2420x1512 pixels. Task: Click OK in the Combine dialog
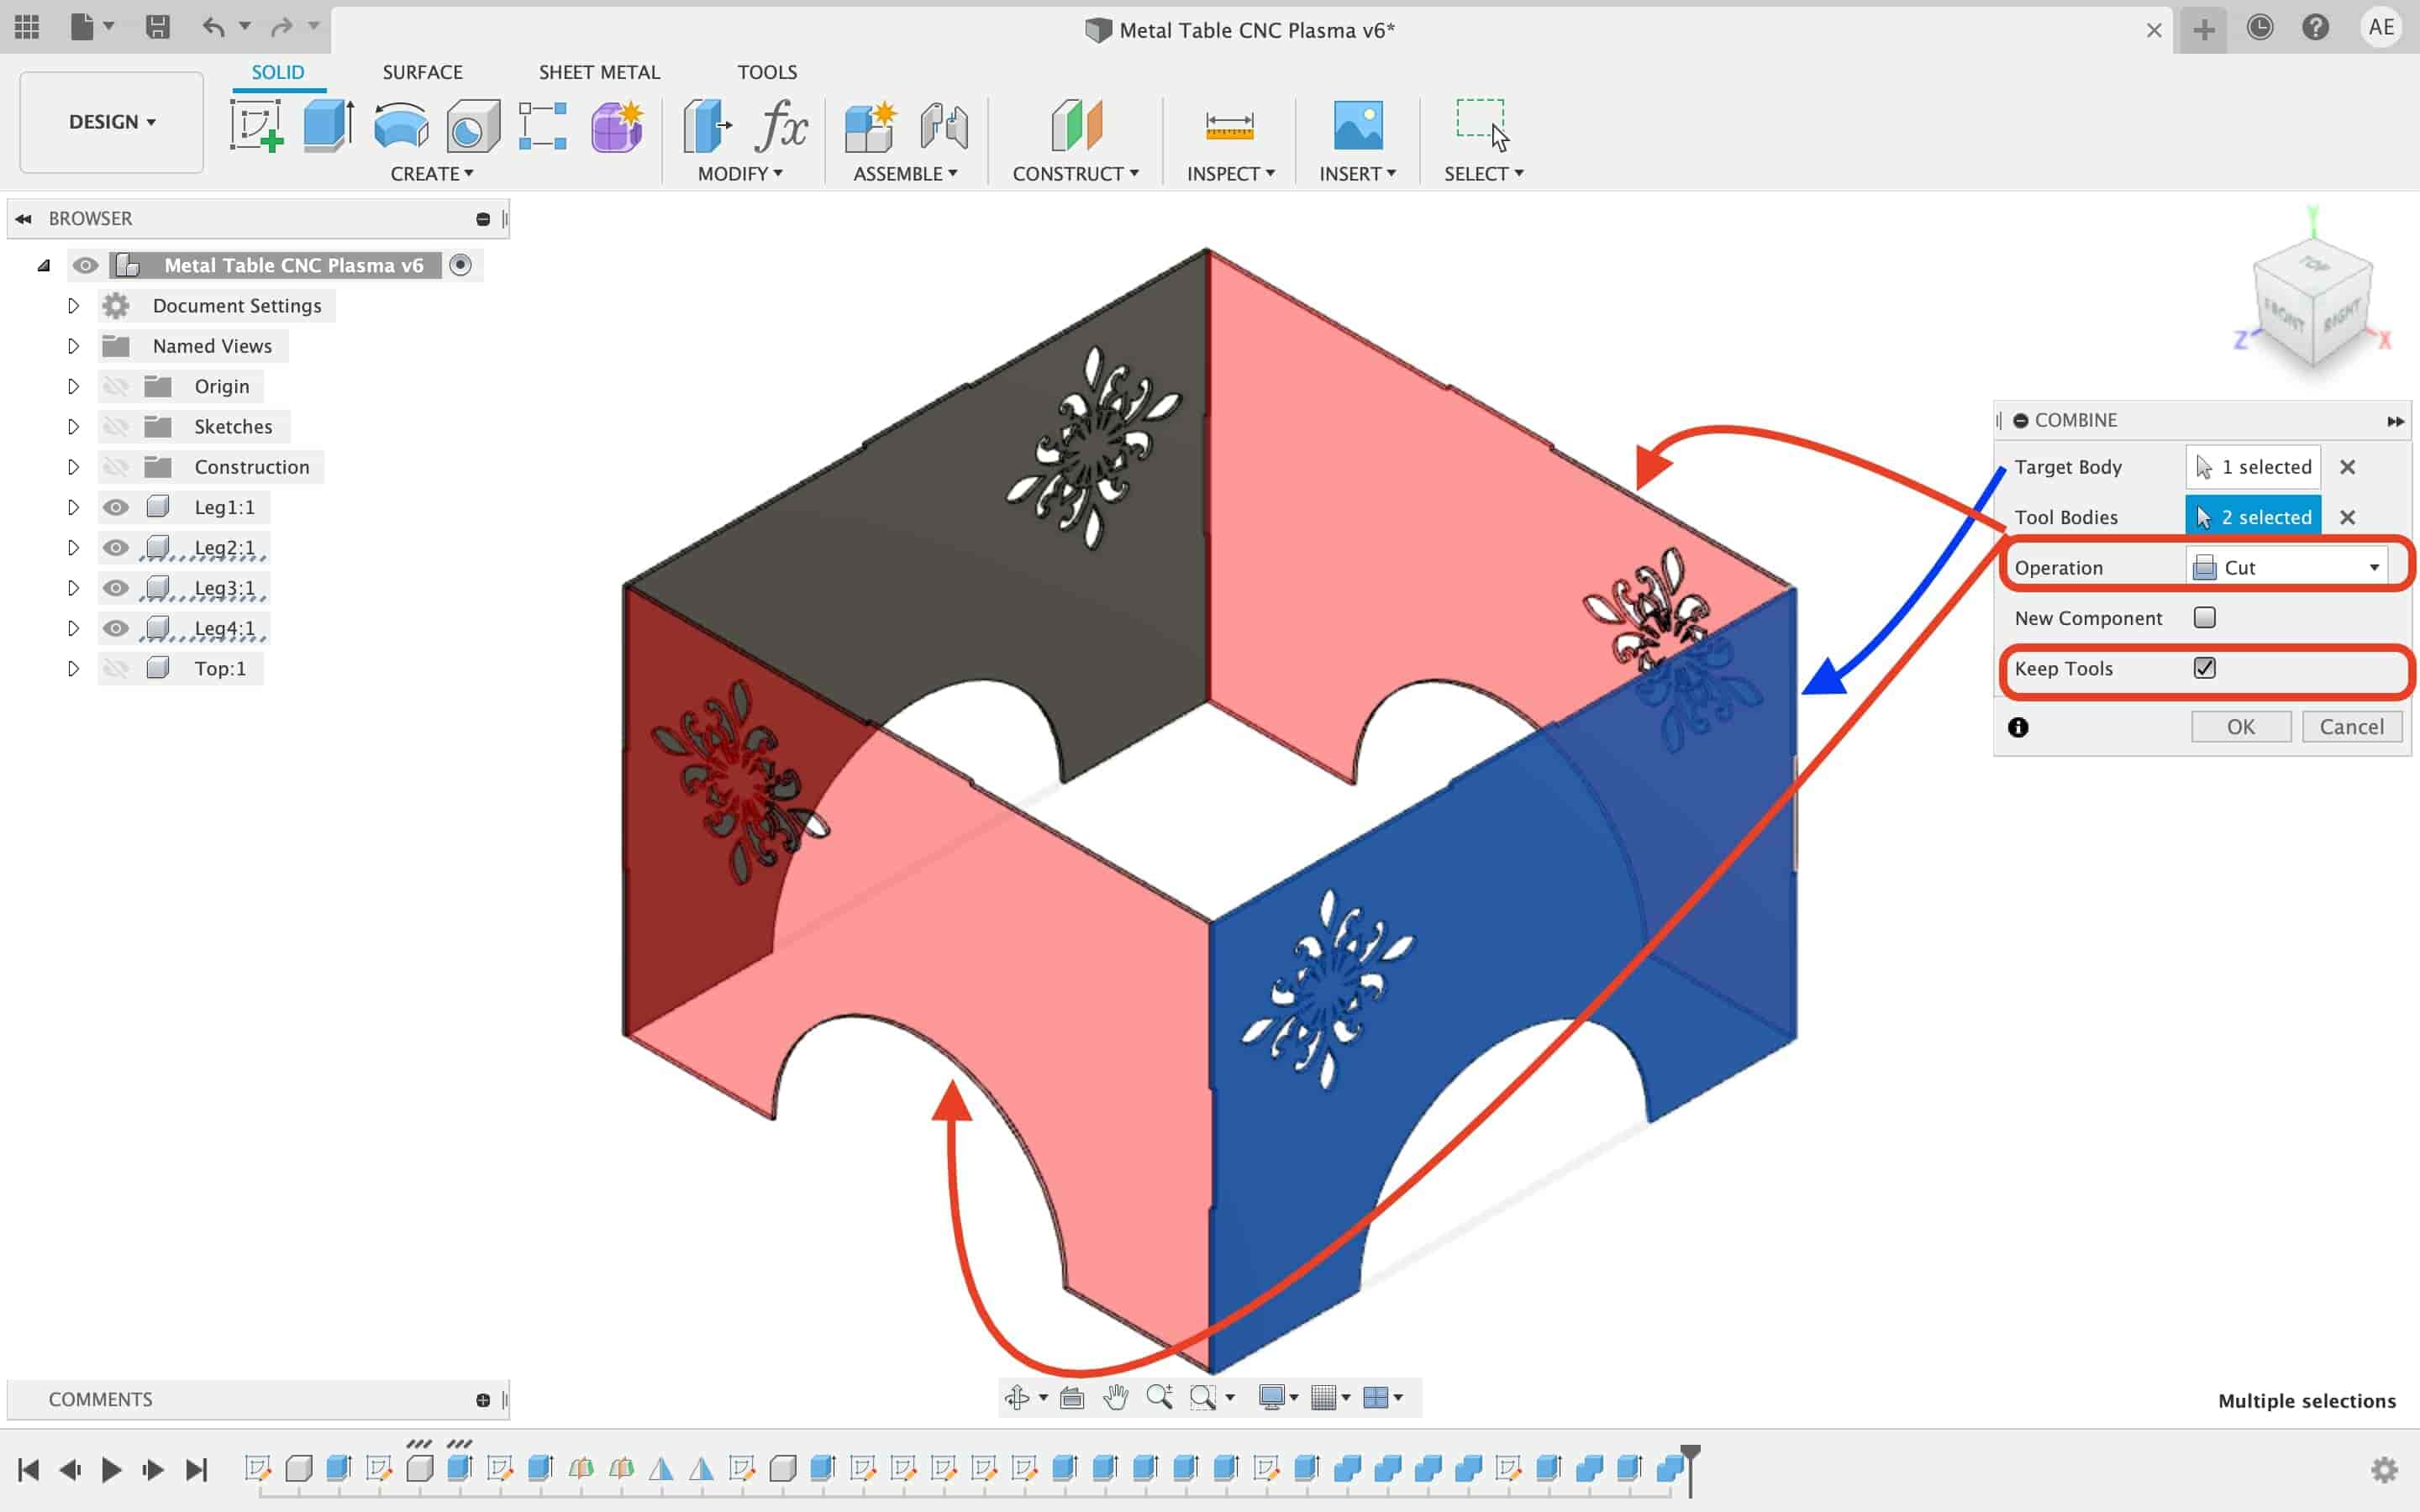point(2241,727)
